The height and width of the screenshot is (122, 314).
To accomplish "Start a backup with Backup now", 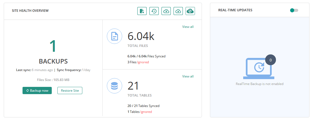I will click(x=37, y=91).
